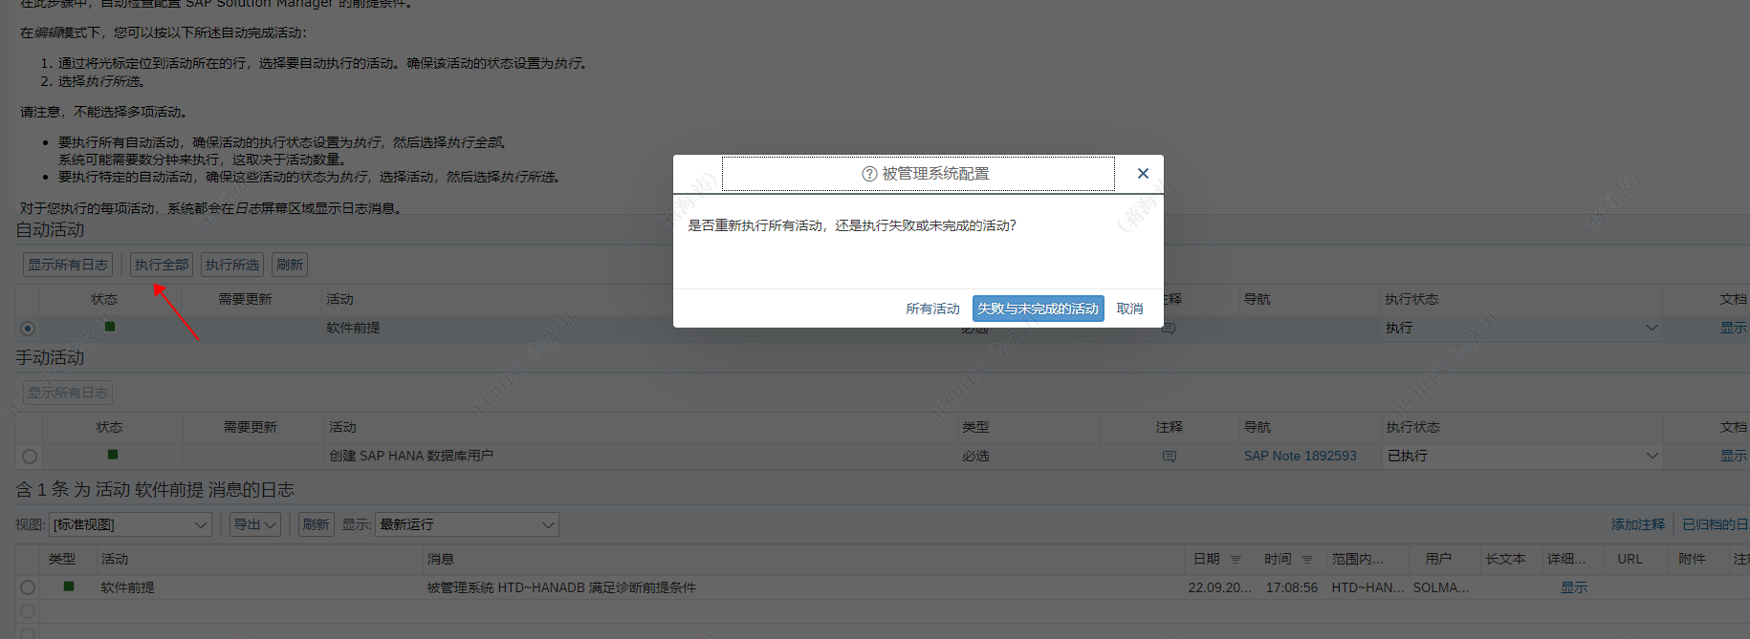This screenshot has width=1750, height=639.
Task: Click 导航 header in manual activities table
Action: pos(1258,427)
